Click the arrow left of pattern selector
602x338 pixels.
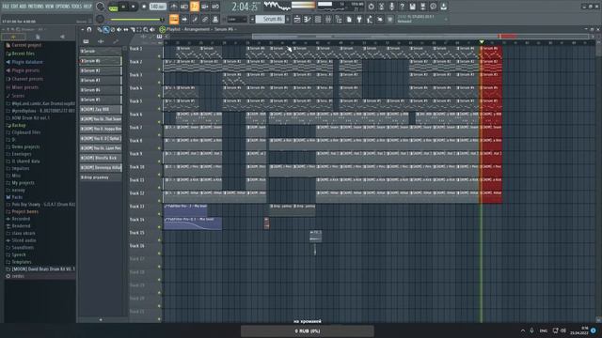tap(252, 19)
